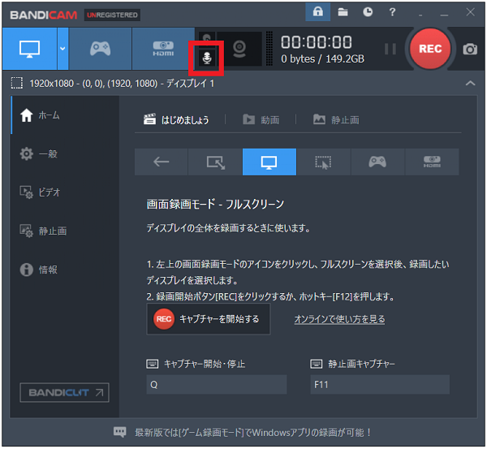
Task: Click the large red REC button
Action: 430,49
